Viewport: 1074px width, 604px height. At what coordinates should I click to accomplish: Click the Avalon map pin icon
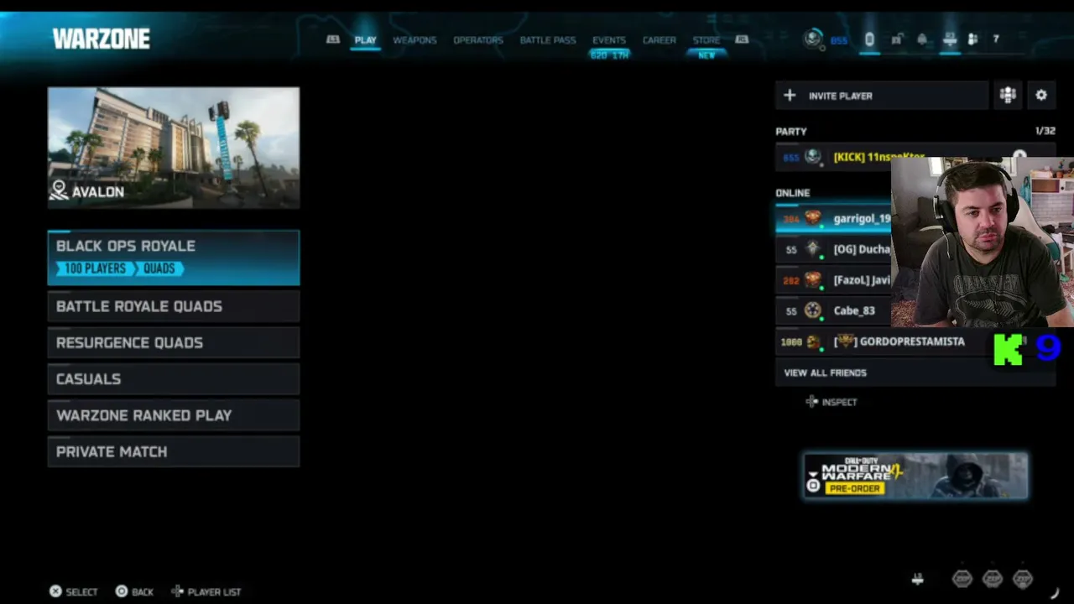coord(59,191)
